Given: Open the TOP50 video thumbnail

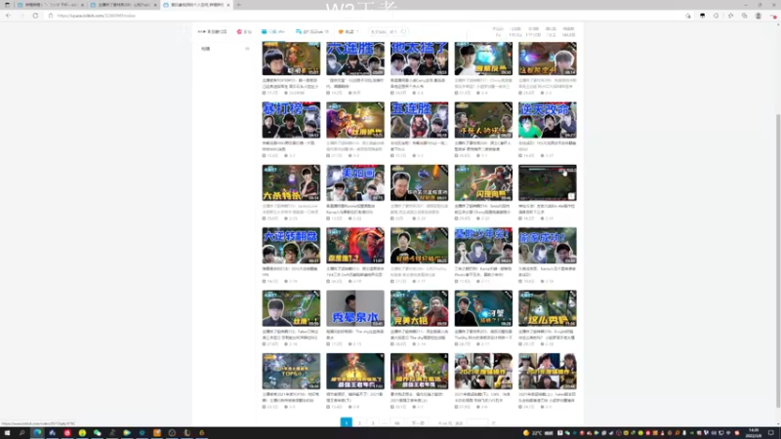Looking at the screenshot, I should pos(291,372).
